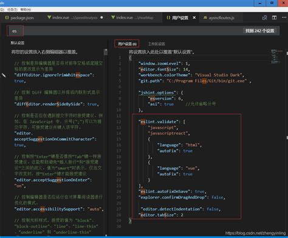
Task: Click "editor.accessibilitySupport": "auto" default setting
Action: coord(59,209)
